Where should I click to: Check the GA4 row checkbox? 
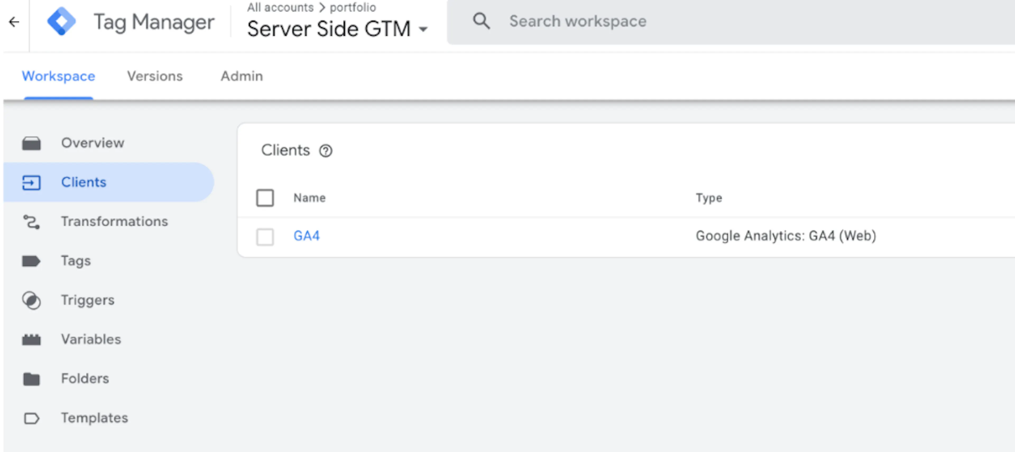pyautogui.click(x=265, y=237)
